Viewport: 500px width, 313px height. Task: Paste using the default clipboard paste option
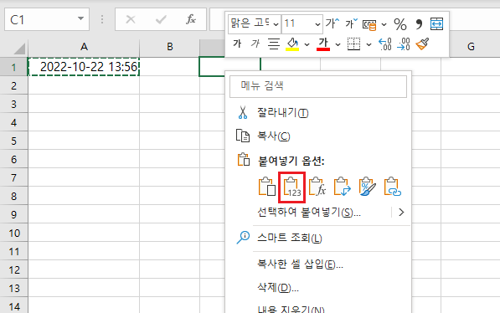[267, 187]
